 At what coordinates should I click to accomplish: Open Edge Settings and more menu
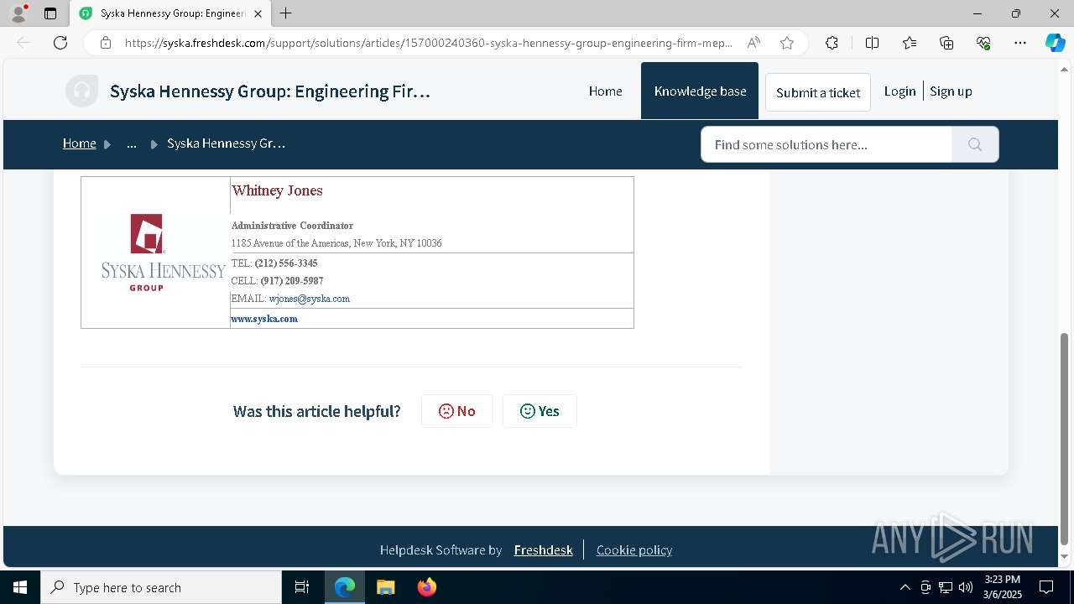1020,43
